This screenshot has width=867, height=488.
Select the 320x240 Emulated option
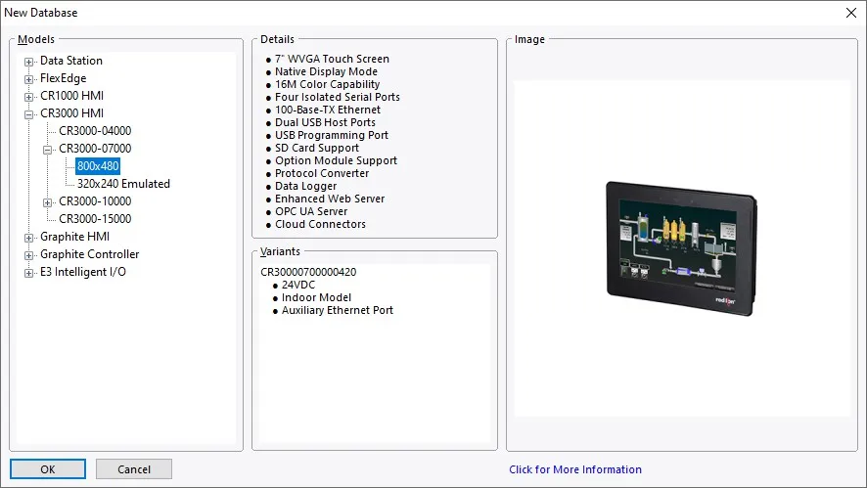tap(123, 184)
